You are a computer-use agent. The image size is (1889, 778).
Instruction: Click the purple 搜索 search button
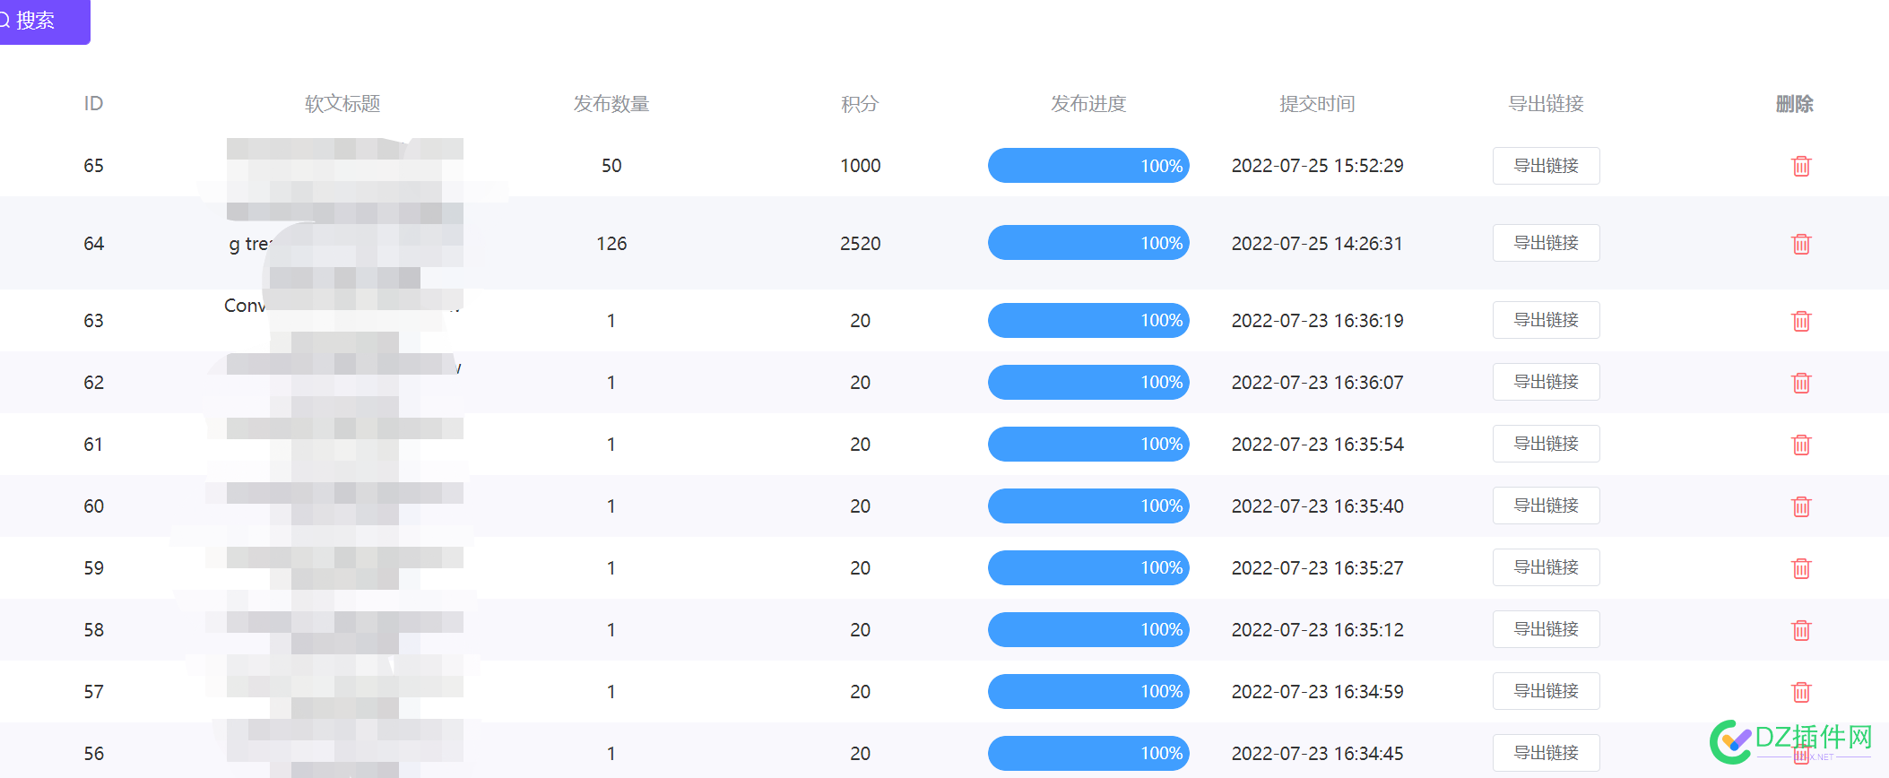click(43, 21)
